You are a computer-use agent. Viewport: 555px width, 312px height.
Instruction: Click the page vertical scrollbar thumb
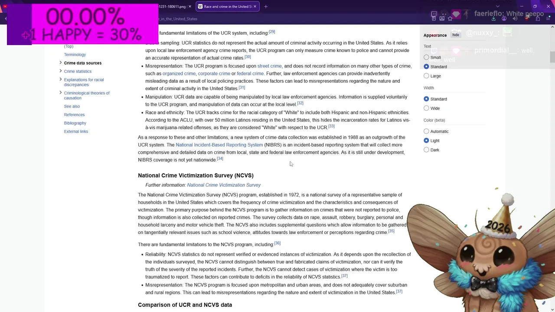552,57
